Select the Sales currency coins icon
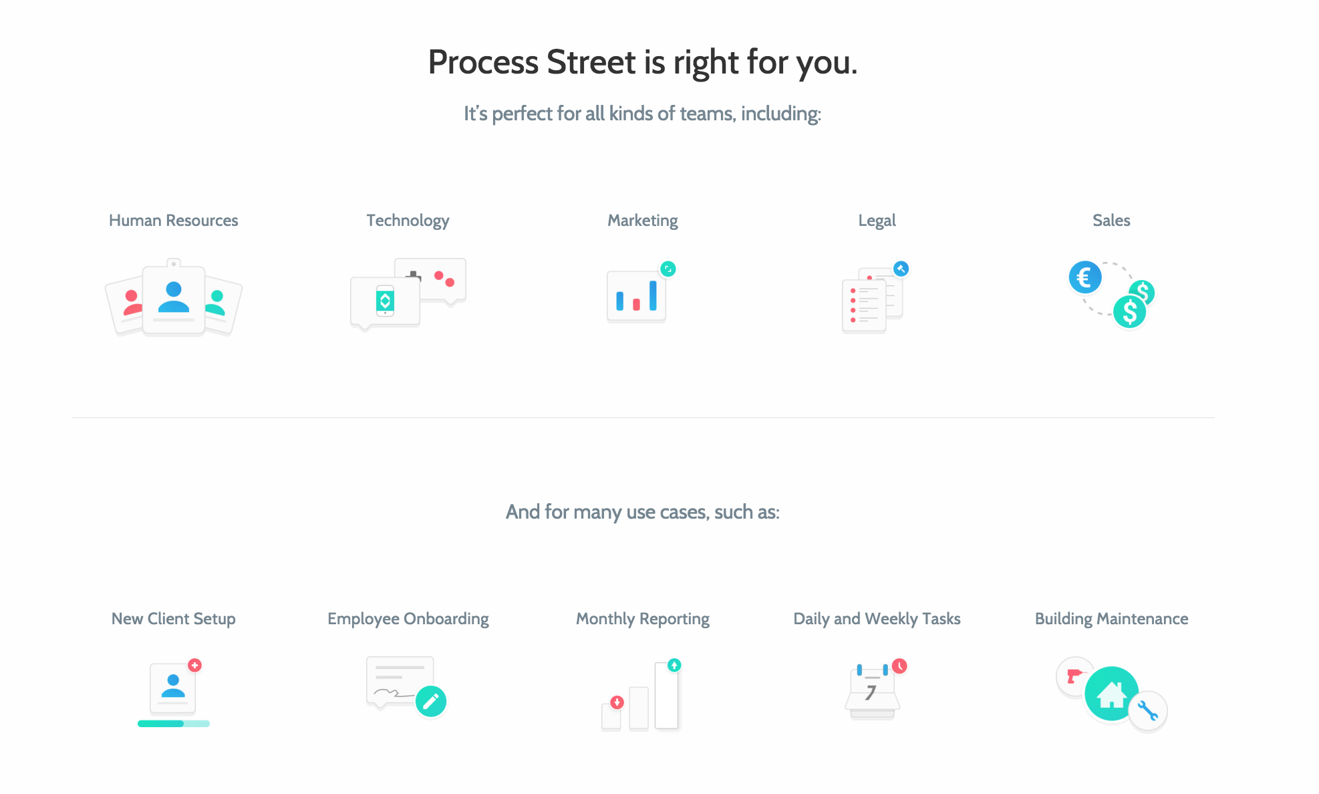This screenshot has height=794, width=1319. click(x=1111, y=295)
